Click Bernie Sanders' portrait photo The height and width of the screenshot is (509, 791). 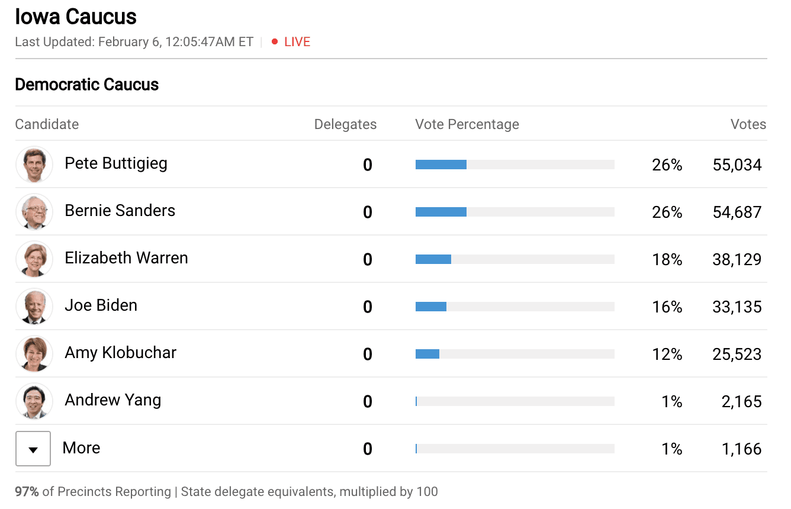[34, 212]
